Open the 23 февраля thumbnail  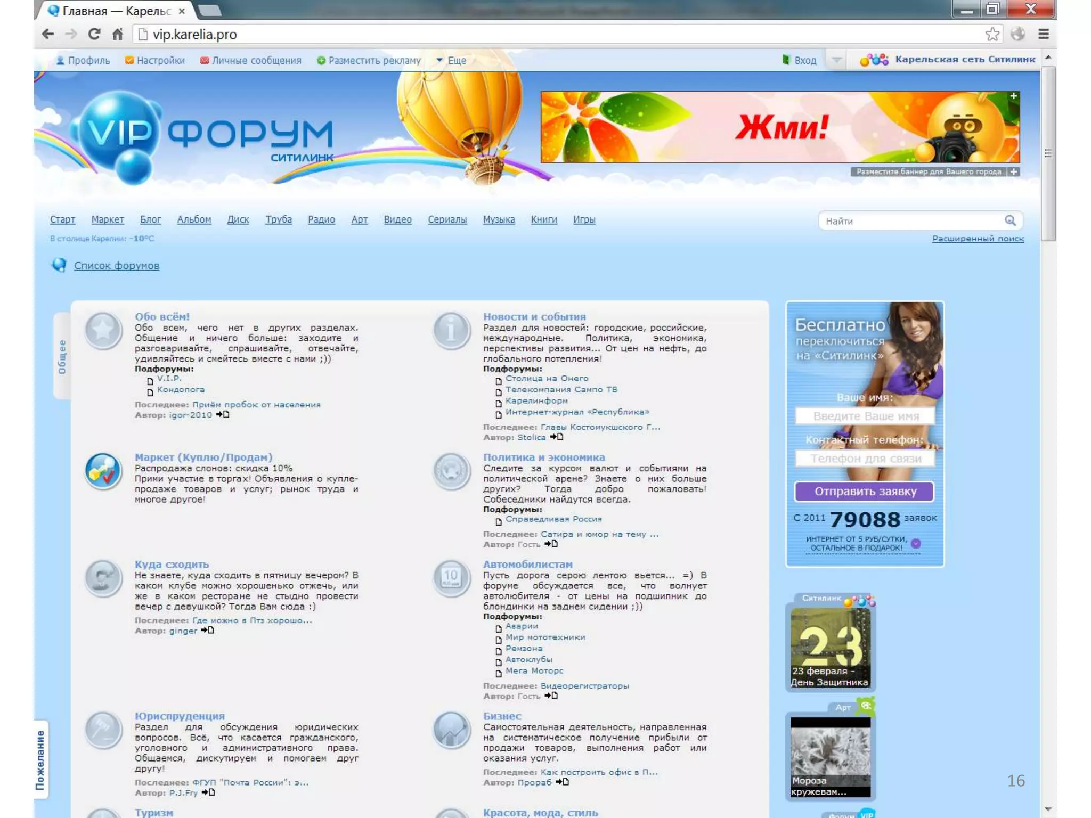830,647
